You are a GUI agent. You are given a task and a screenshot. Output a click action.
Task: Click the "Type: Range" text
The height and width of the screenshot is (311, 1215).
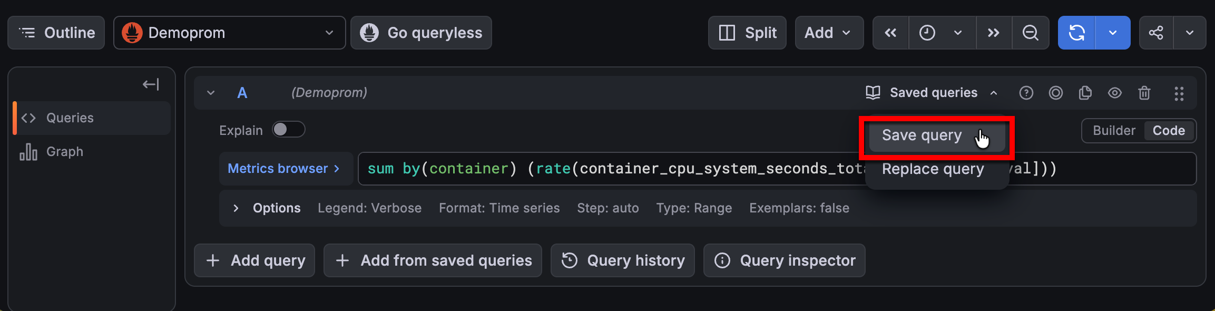[x=694, y=208]
